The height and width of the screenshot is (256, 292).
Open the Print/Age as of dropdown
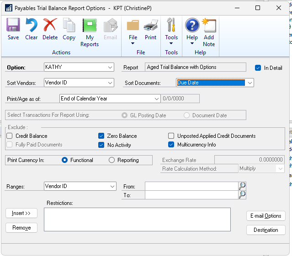coord(157,99)
